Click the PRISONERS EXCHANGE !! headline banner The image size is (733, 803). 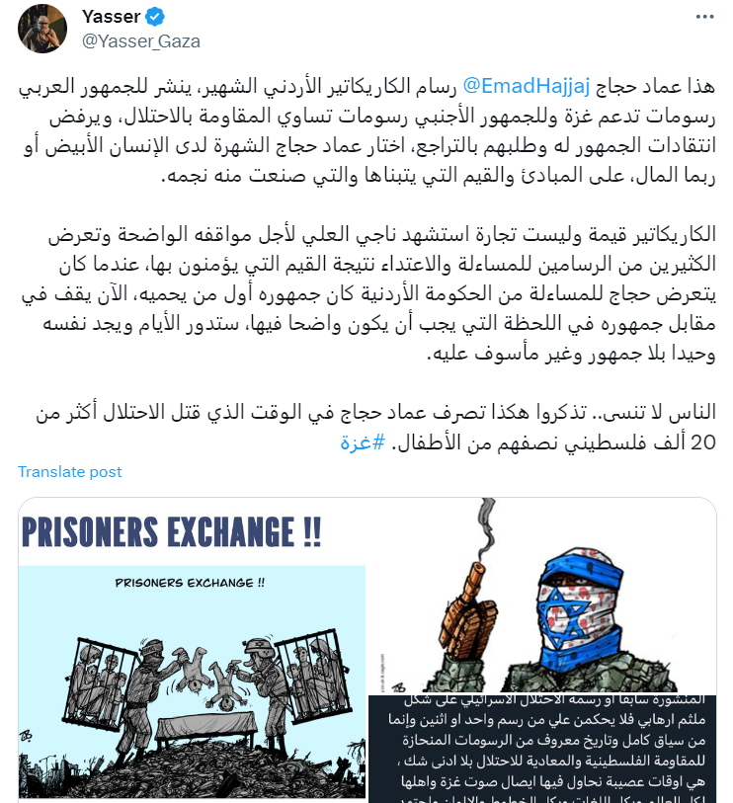coord(172,532)
